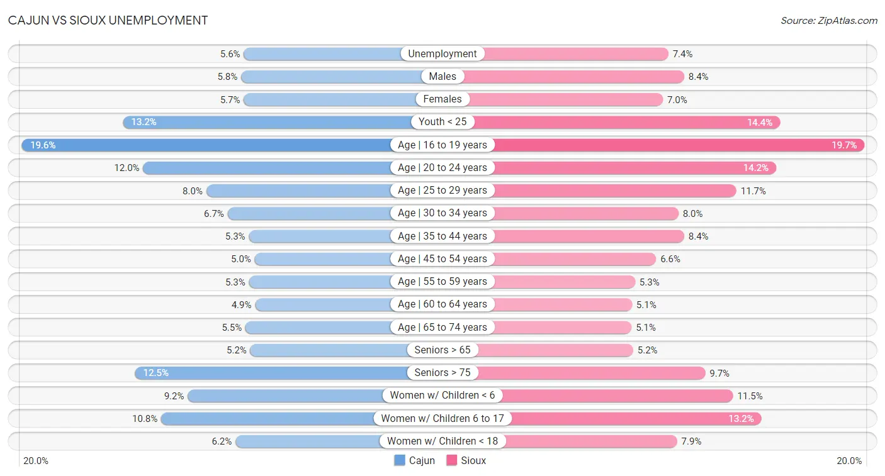
Task: Select the Age | 25 to 29 years label
Action: click(x=442, y=191)
